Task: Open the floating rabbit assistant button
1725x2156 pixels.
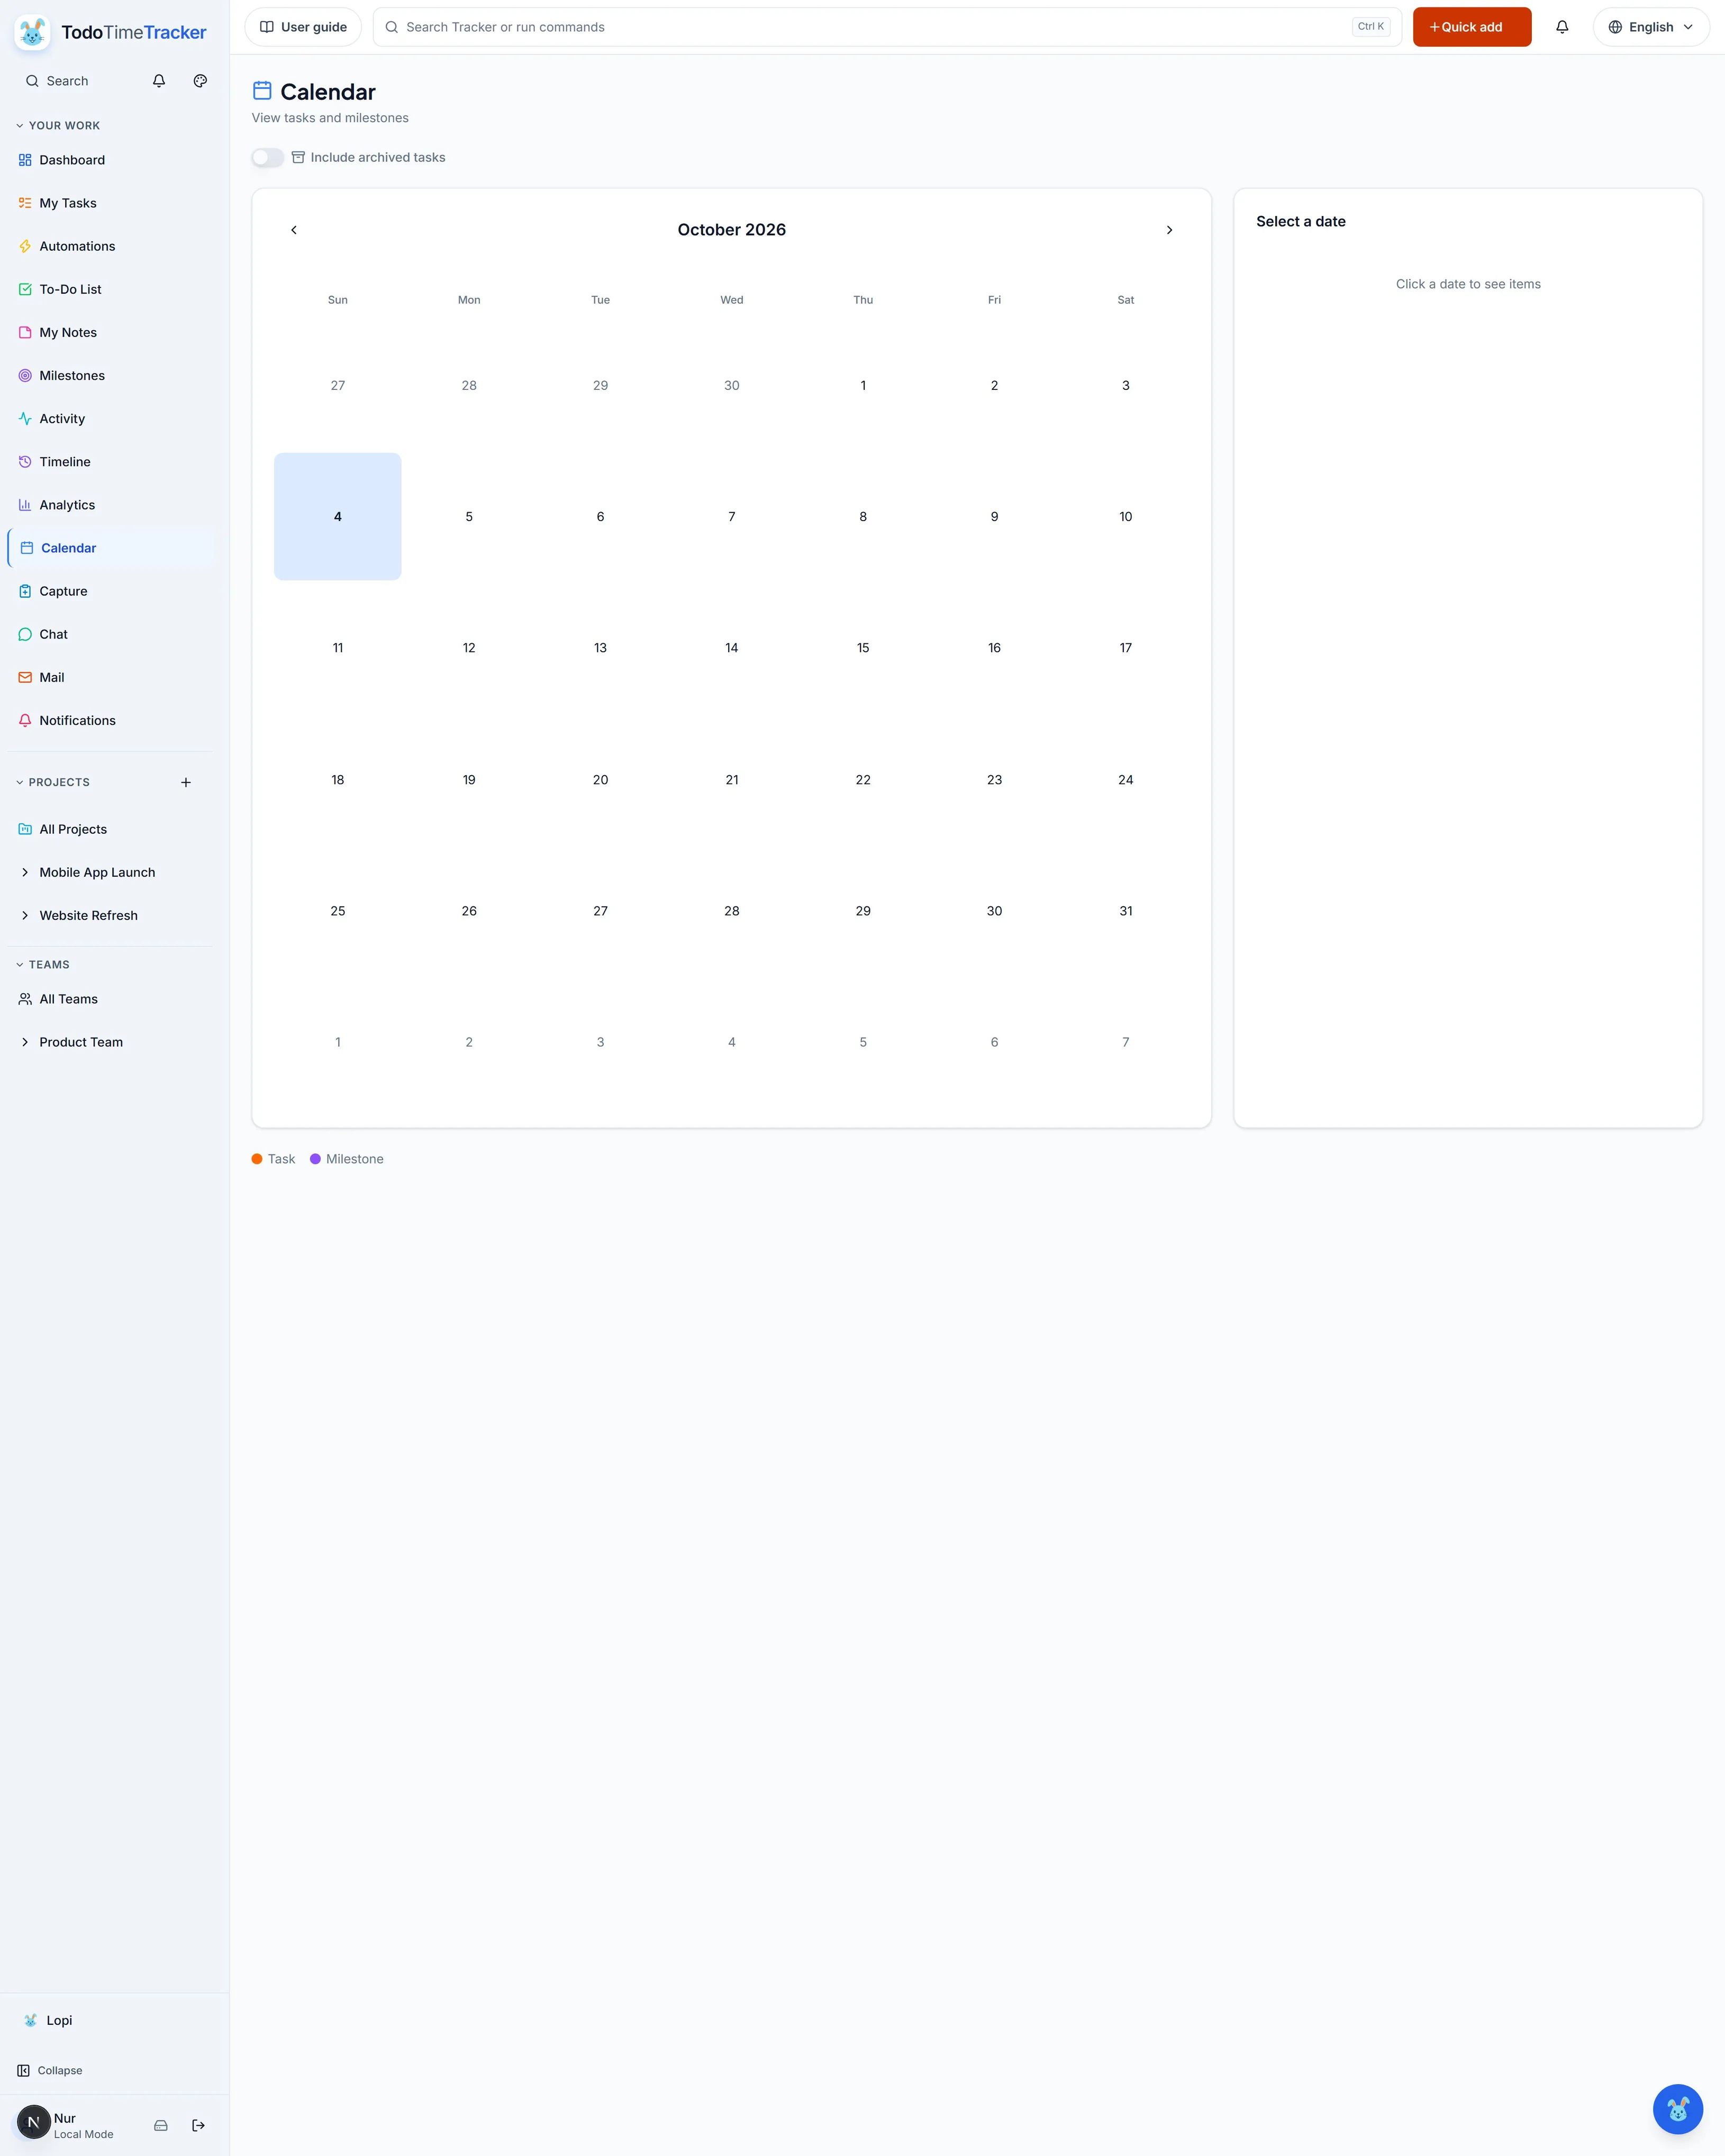Action: pos(1677,2108)
